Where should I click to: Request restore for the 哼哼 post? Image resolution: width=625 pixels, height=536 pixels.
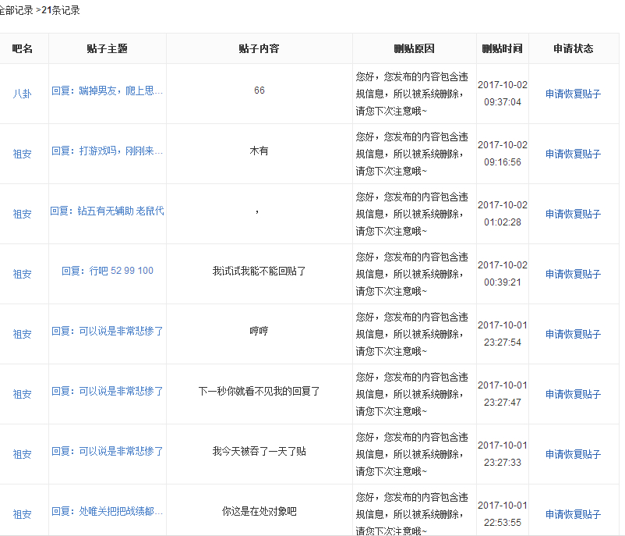573,334
